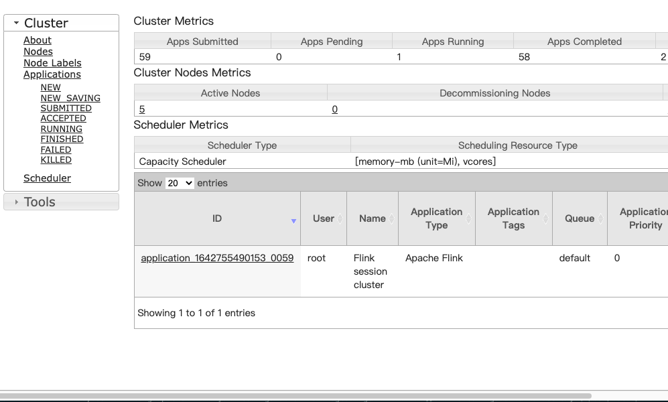668x402 pixels.
Task: Collapse the Cluster section
Action: point(62,23)
